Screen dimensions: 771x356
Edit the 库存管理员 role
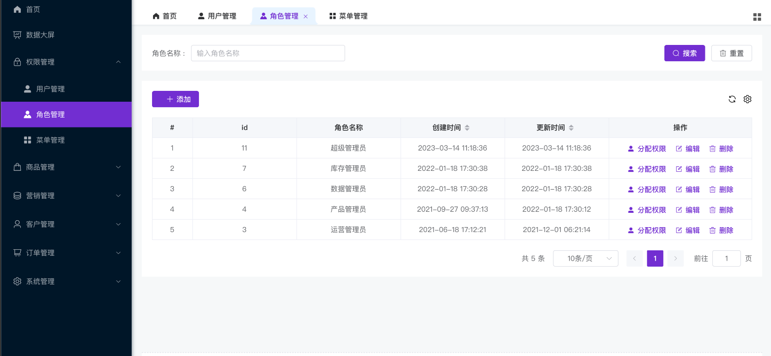688,169
